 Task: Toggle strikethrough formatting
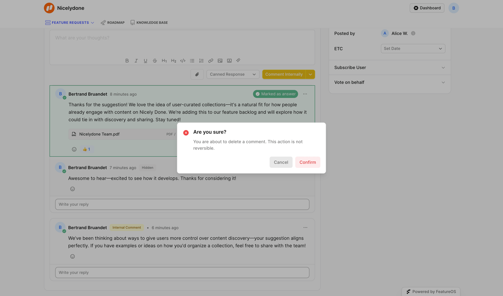tap(155, 61)
